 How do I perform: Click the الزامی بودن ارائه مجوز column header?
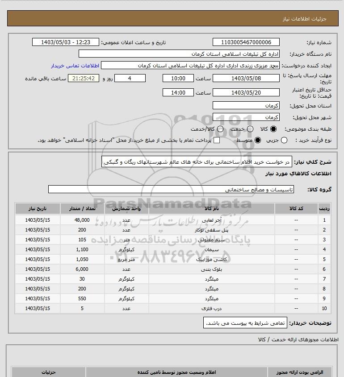pos(300,372)
